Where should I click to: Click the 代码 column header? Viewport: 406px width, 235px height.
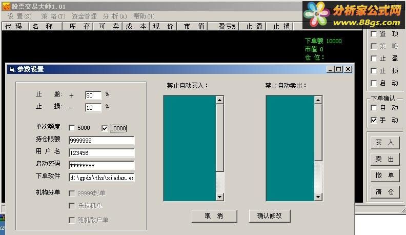tap(15, 26)
